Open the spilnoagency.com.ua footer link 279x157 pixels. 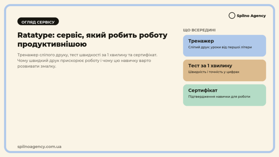[x=39, y=147]
